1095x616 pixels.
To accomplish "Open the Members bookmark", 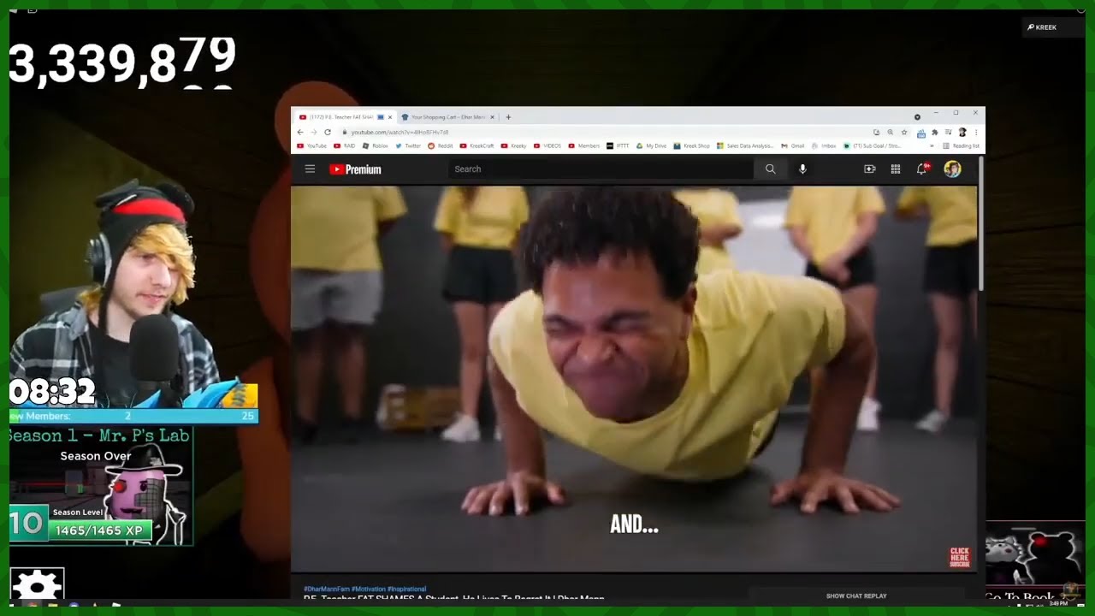I will click(583, 146).
